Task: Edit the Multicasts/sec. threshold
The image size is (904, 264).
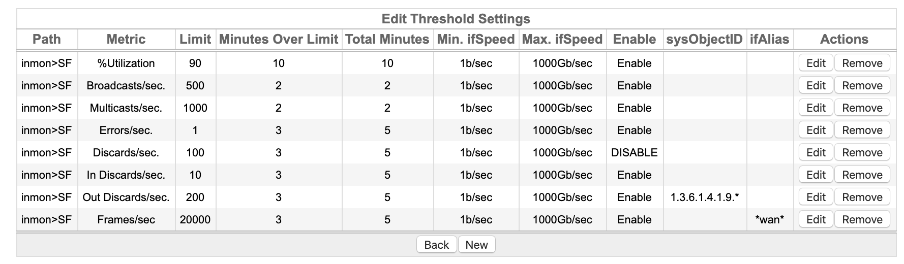Action: [x=816, y=108]
